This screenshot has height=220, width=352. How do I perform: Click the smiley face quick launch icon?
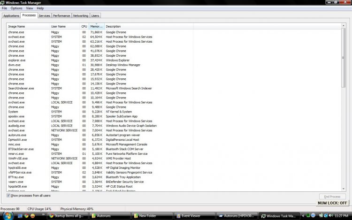pyautogui.click(x=33, y=216)
